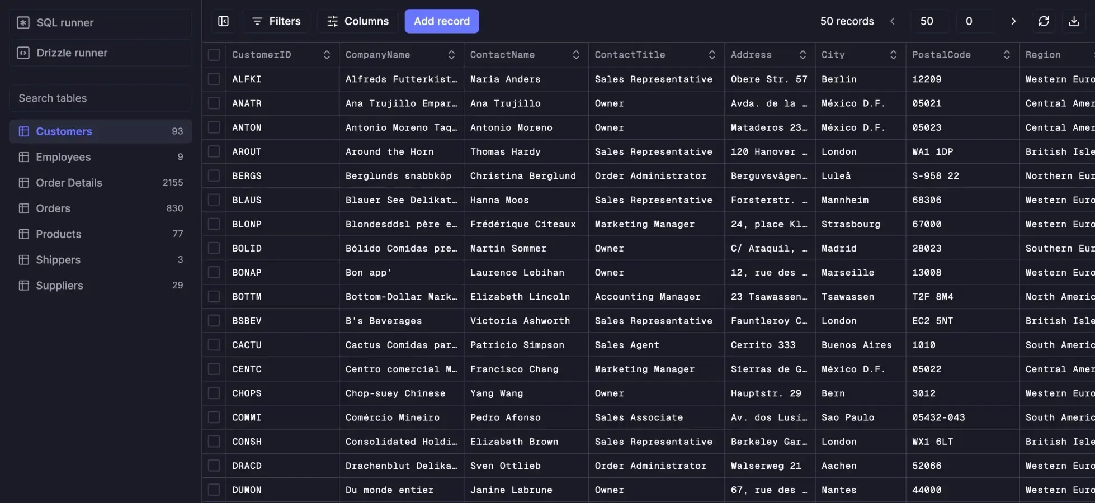Open the Columns settings
This screenshot has height=503, width=1095.
(357, 21)
